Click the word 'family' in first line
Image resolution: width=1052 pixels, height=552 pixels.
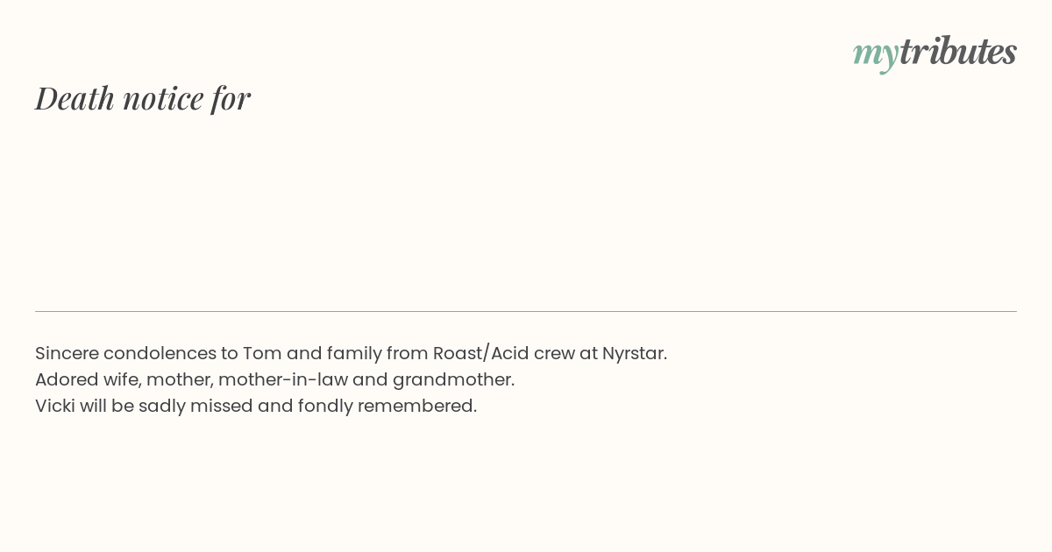353,354
